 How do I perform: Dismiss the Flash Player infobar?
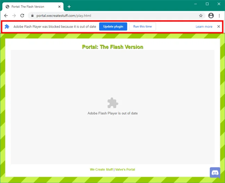[x=218, y=26]
